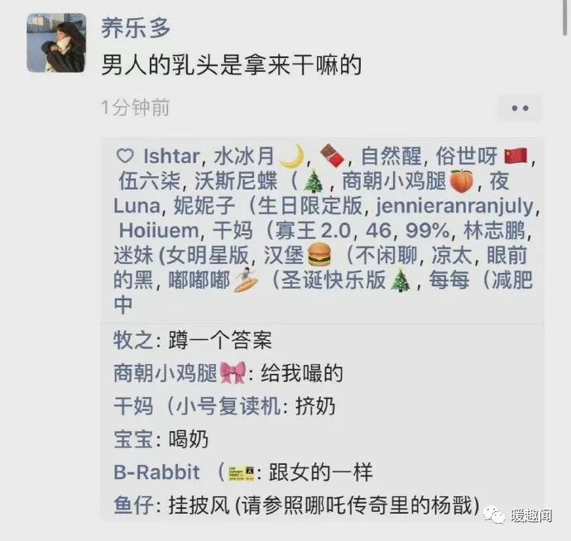Tap the peach emoji after 商朝小鸡腿
The width and height of the screenshot is (571, 541).
[x=462, y=181]
